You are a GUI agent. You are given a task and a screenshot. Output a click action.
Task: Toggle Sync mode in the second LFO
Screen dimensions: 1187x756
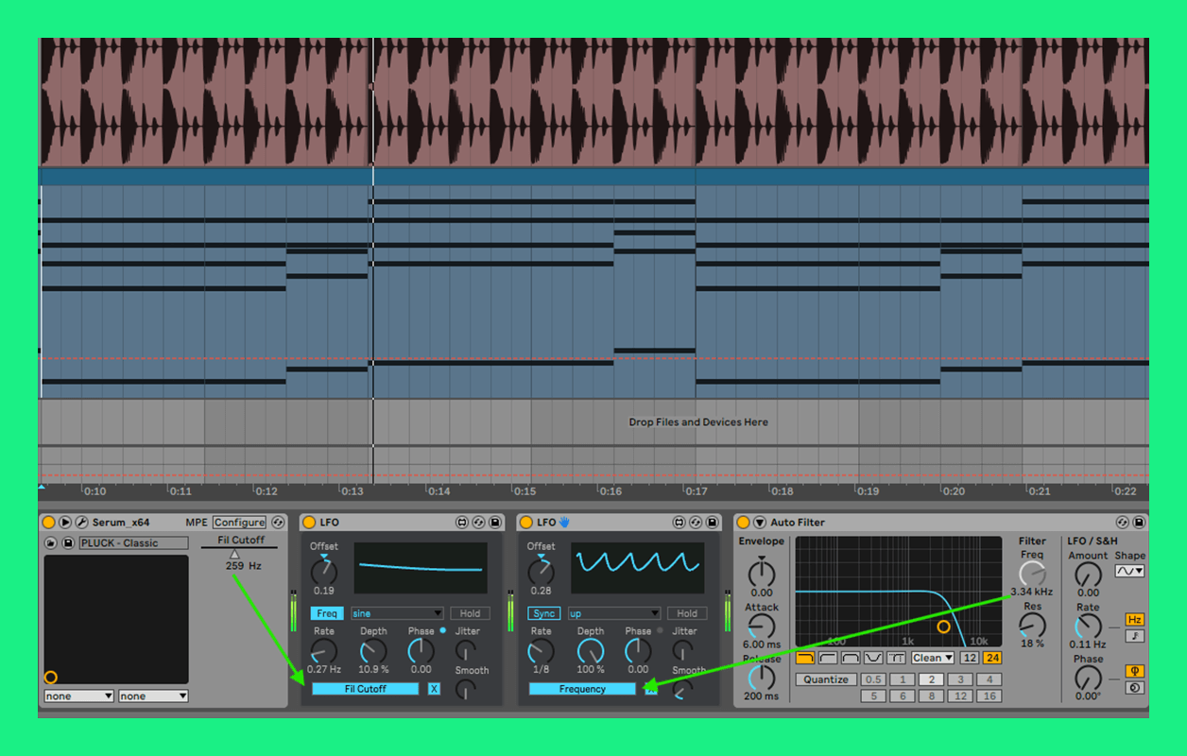click(x=544, y=613)
